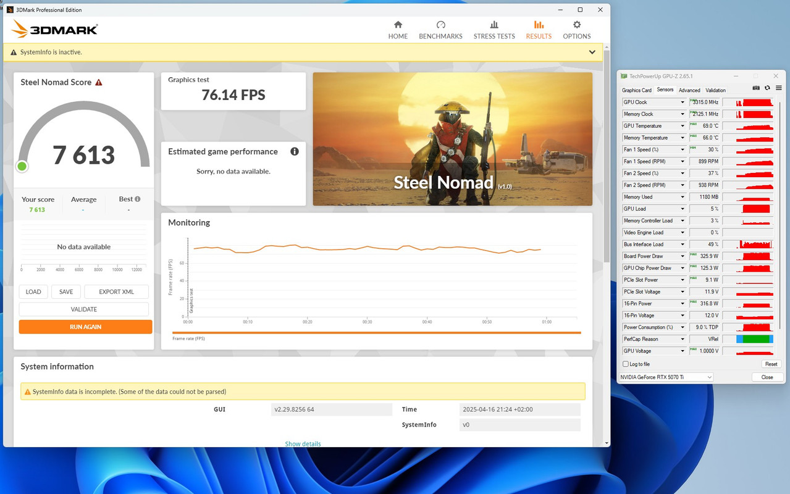Click the 16-Pin Power 316.8 W value
The width and height of the screenshot is (790, 494).
tap(704, 304)
